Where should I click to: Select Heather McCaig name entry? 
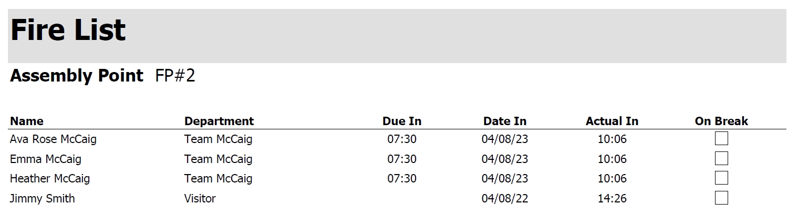pyautogui.click(x=50, y=179)
